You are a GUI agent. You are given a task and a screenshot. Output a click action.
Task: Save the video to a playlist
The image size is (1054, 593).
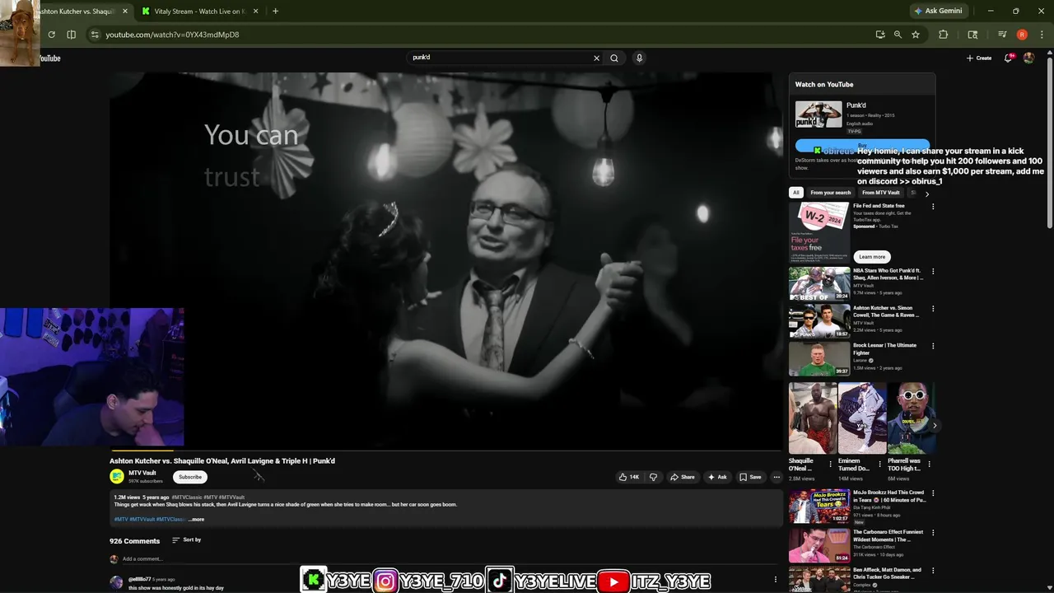pos(750,477)
